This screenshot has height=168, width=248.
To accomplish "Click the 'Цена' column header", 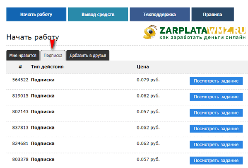I will (143, 67).
